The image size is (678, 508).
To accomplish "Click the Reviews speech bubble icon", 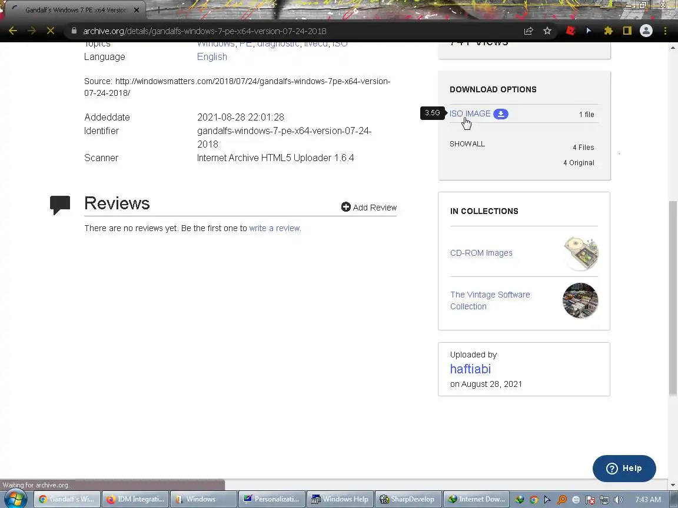I will click(x=60, y=205).
